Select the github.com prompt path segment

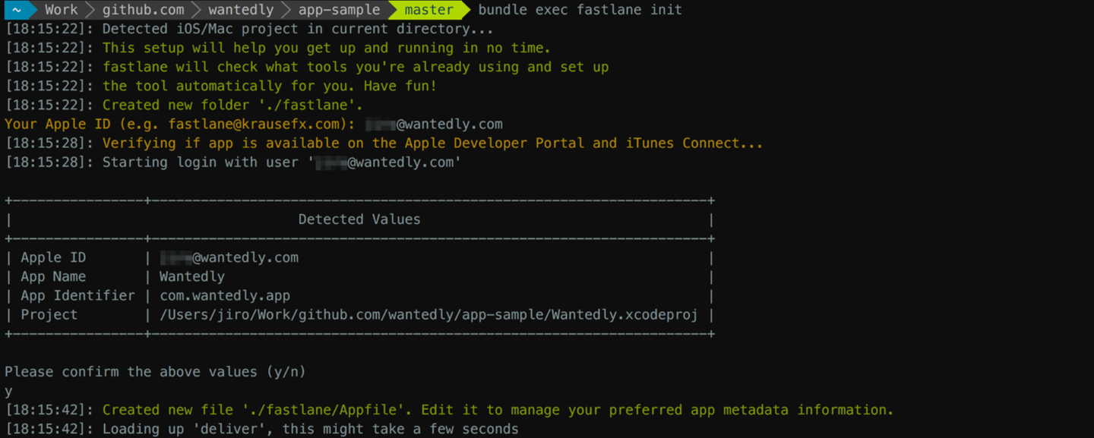pyautogui.click(x=143, y=10)
